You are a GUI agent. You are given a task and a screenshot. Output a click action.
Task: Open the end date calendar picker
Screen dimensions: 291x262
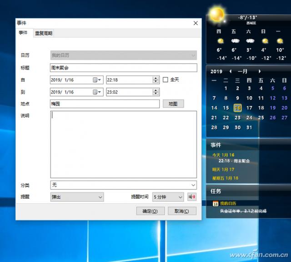point(97,92)
